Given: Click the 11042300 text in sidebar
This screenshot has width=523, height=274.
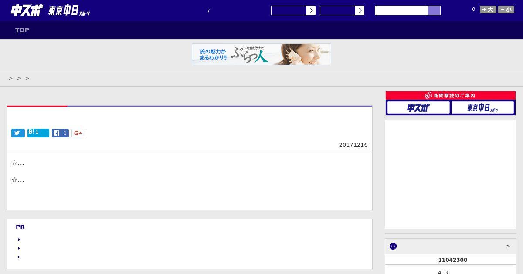Looking at the screenshot, I should coord(452,260).
